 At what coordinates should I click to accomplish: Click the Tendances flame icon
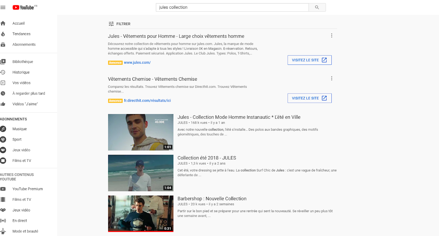click(3, 34)
